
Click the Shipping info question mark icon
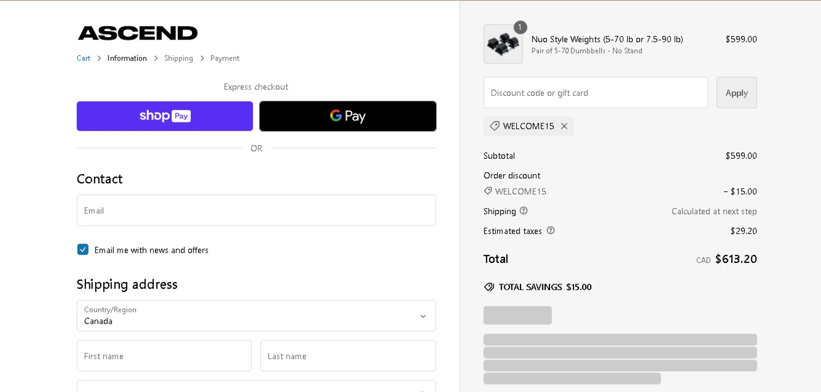pos(524,211)
